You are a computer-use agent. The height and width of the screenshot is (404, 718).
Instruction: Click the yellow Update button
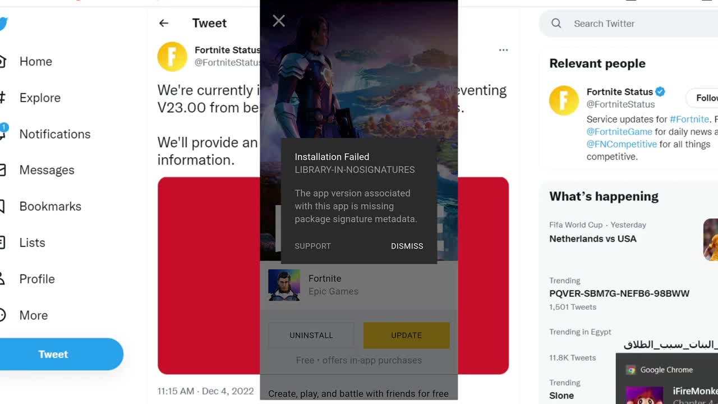406,335
